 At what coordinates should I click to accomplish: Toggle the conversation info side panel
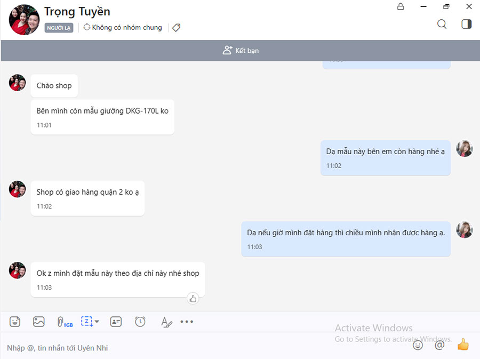[466, 24]
